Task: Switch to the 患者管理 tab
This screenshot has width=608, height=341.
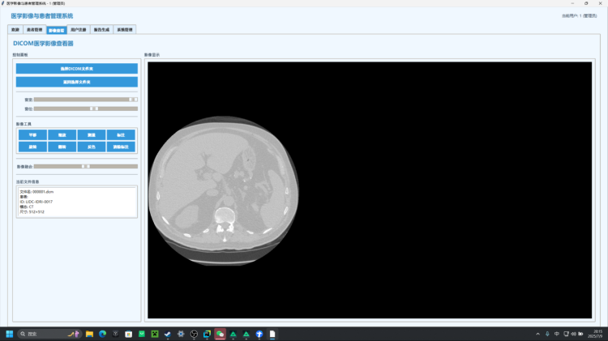Action: click(x=34, y=29)
